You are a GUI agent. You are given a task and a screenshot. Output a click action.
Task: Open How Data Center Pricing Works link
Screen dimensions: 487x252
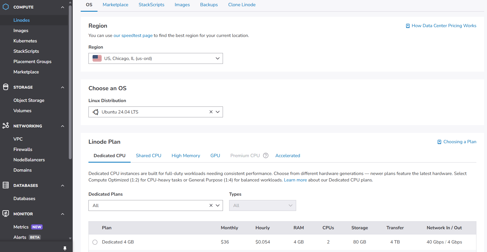point(444,26)
